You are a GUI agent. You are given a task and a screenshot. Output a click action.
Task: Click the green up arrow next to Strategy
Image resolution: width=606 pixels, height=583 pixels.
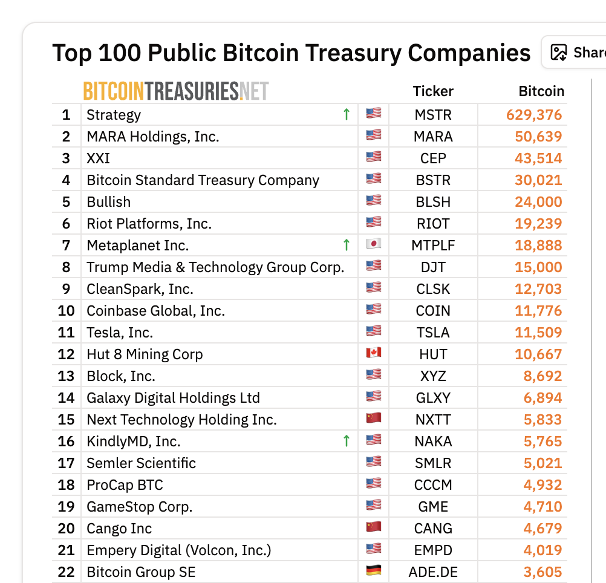pyautogui.click(x=346, y=114)
